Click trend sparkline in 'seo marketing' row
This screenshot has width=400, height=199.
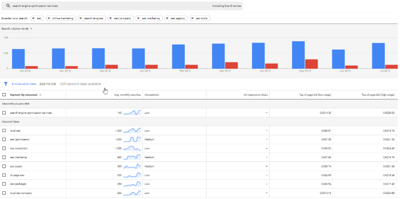132,157
